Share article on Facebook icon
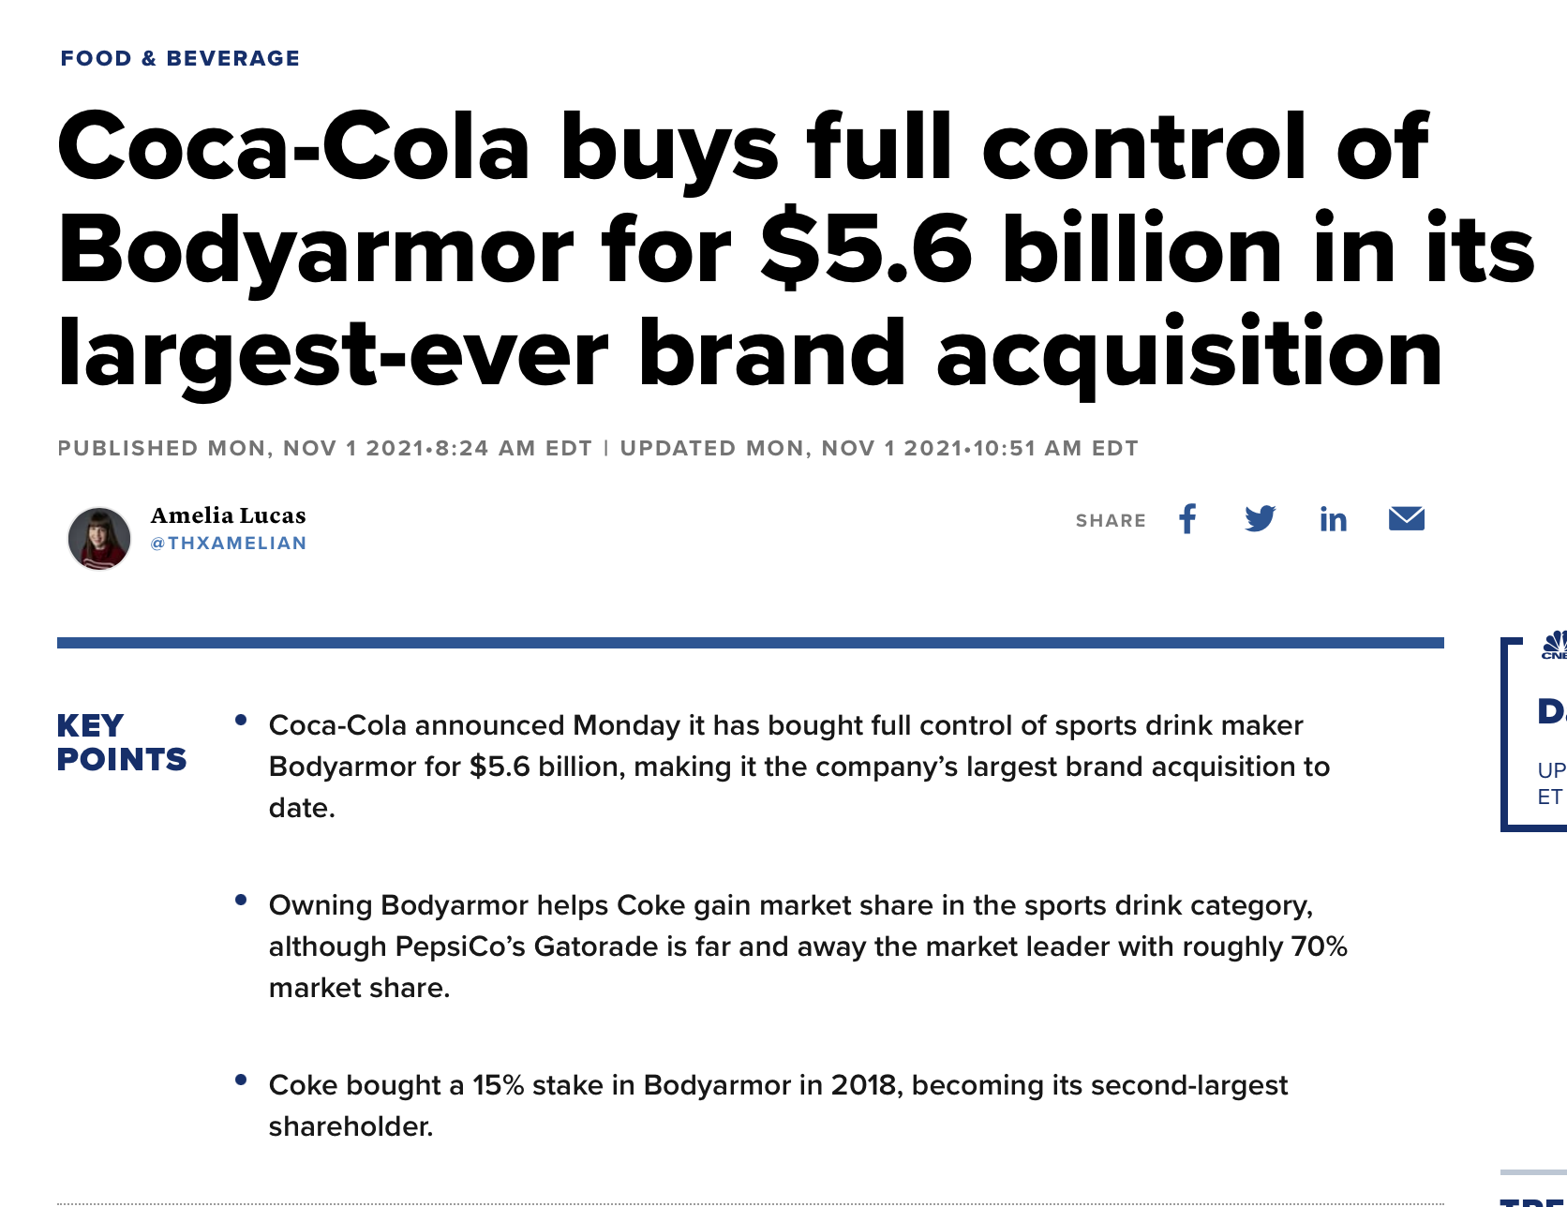 [1187, 519]
